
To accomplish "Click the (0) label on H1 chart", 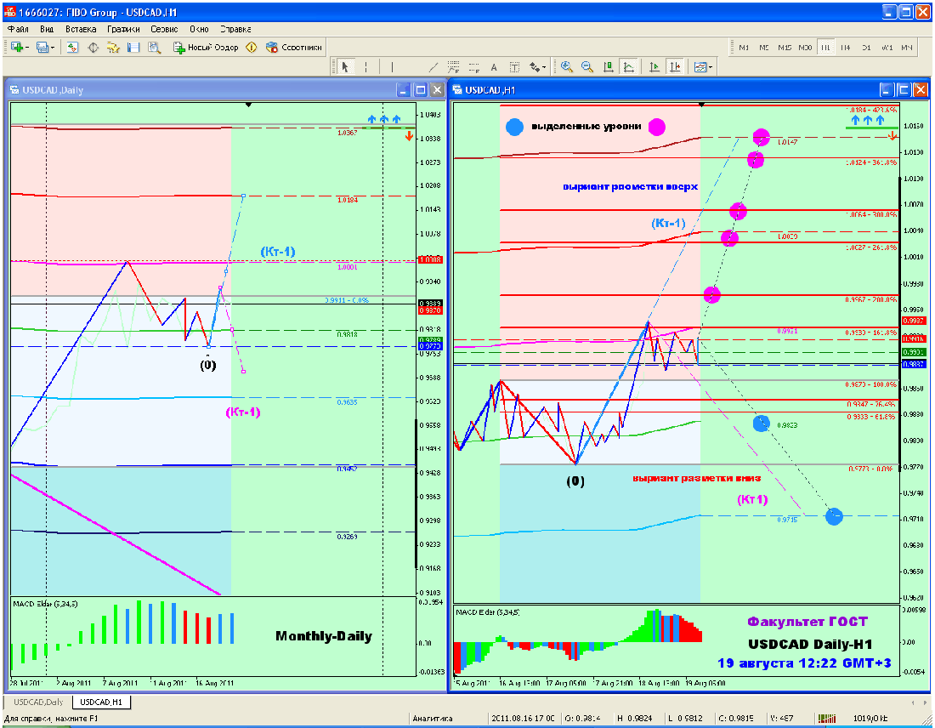I will pos(575,481).
